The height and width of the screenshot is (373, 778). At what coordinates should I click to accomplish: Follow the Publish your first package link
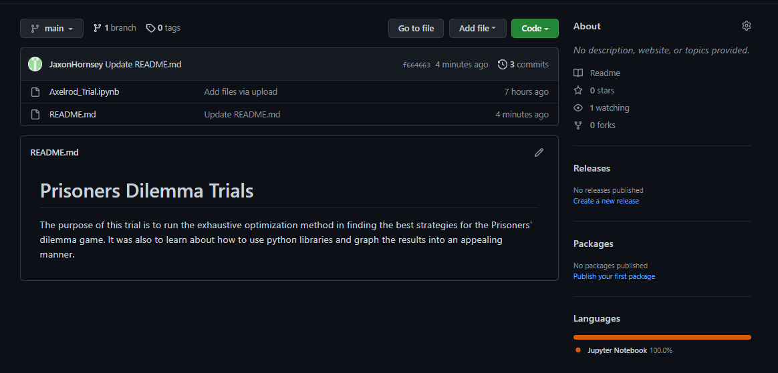[x=614, y=276]
